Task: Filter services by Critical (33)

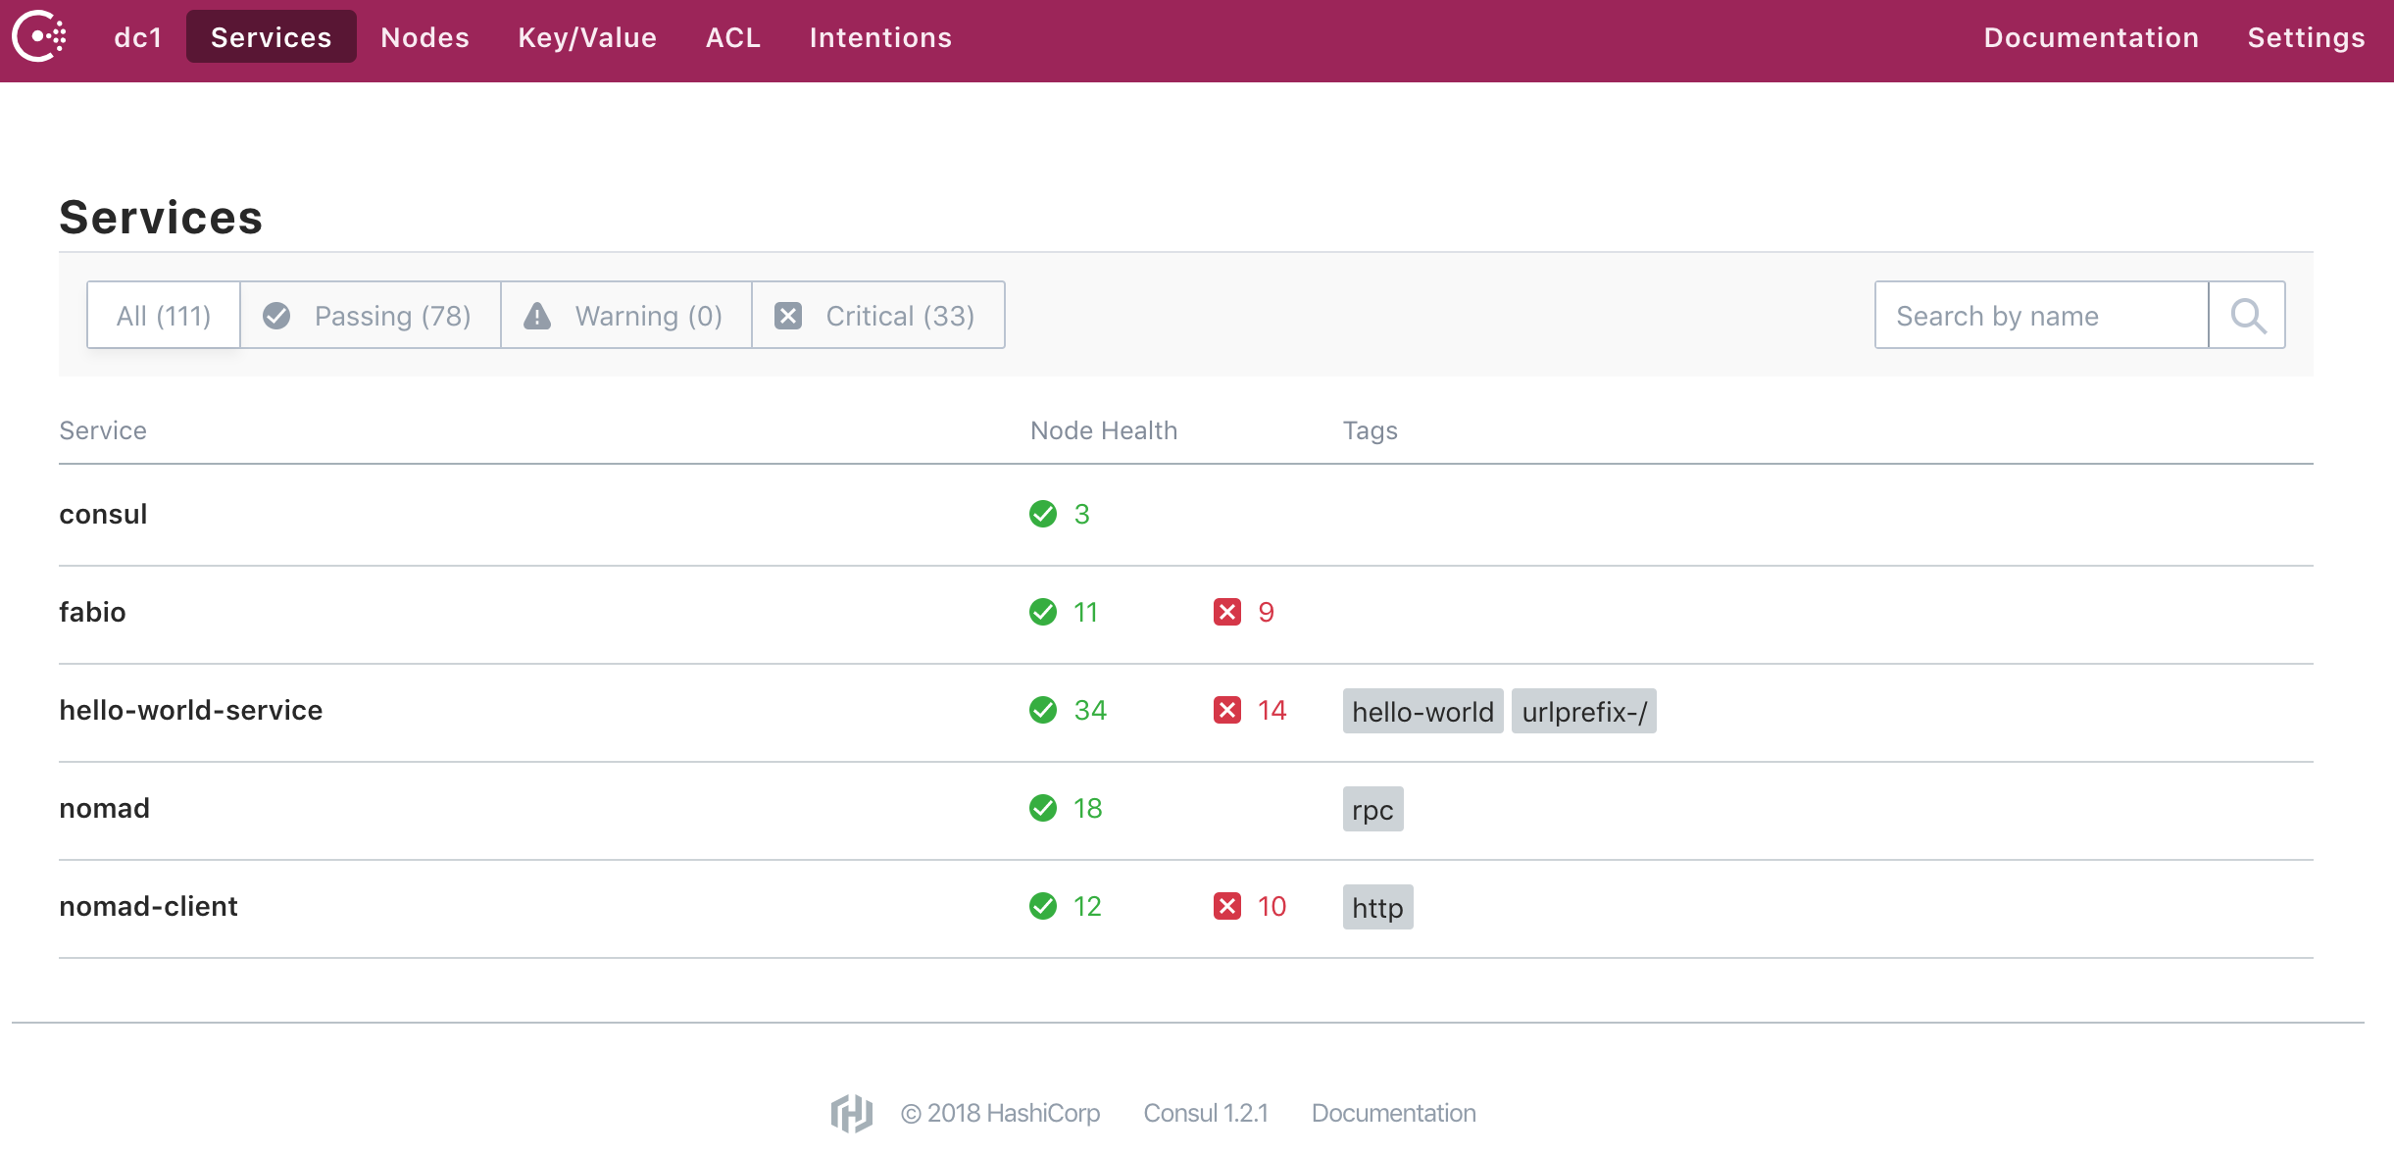Action: click(x=877, y=316)
